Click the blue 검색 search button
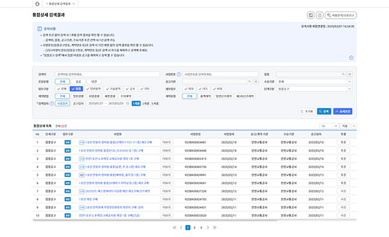Viewport: 389px width, 237px height. [x=324, y=111]
